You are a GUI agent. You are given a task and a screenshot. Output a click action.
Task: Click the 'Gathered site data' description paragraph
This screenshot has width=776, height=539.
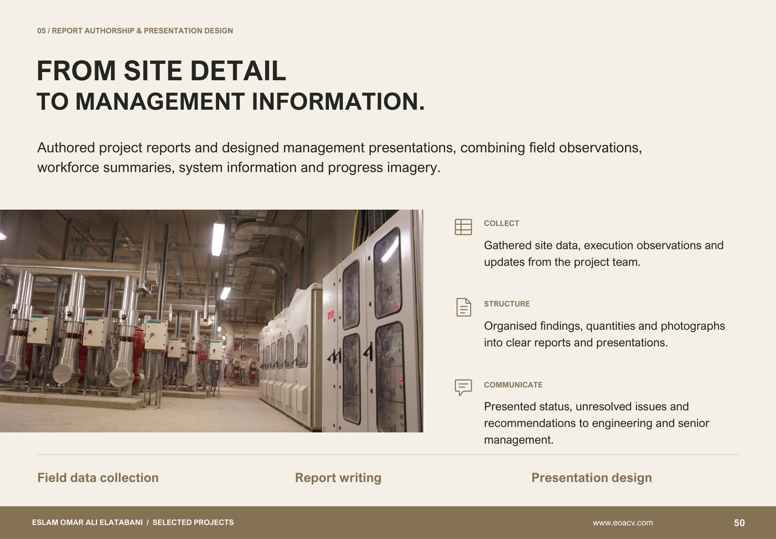(x=604, y=254)
